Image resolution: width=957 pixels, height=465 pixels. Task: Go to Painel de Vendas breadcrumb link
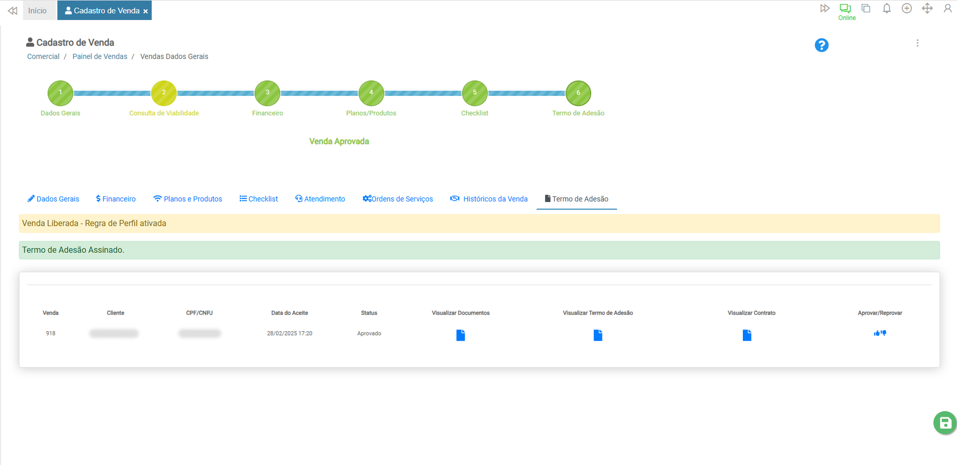100,56
